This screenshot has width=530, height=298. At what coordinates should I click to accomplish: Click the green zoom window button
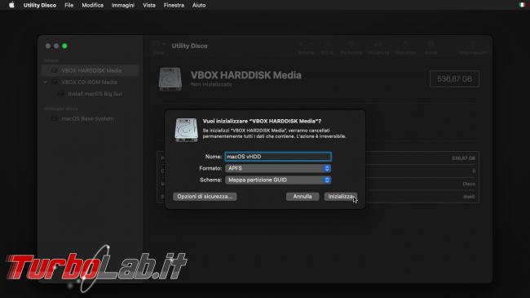point(64,46)
